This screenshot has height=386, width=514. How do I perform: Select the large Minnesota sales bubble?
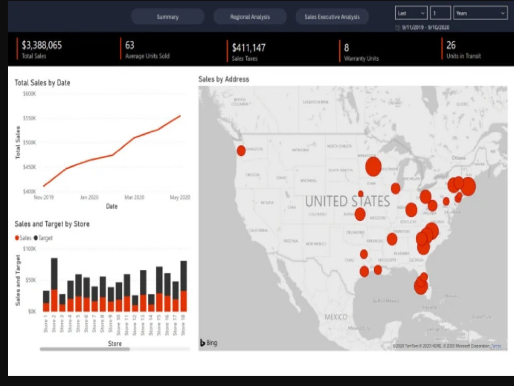click(x=374, y=167)
